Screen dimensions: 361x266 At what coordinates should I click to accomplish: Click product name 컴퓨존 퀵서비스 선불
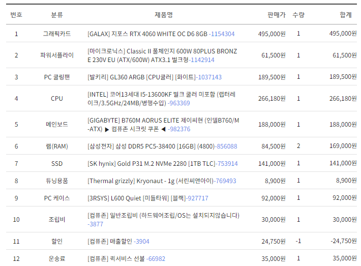click(116, 259)
